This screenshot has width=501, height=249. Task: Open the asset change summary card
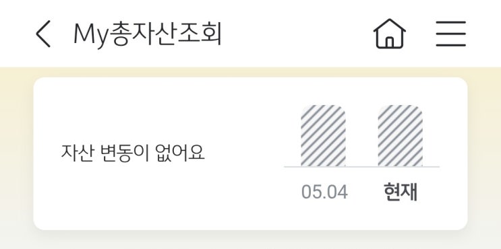pos(251,153)
